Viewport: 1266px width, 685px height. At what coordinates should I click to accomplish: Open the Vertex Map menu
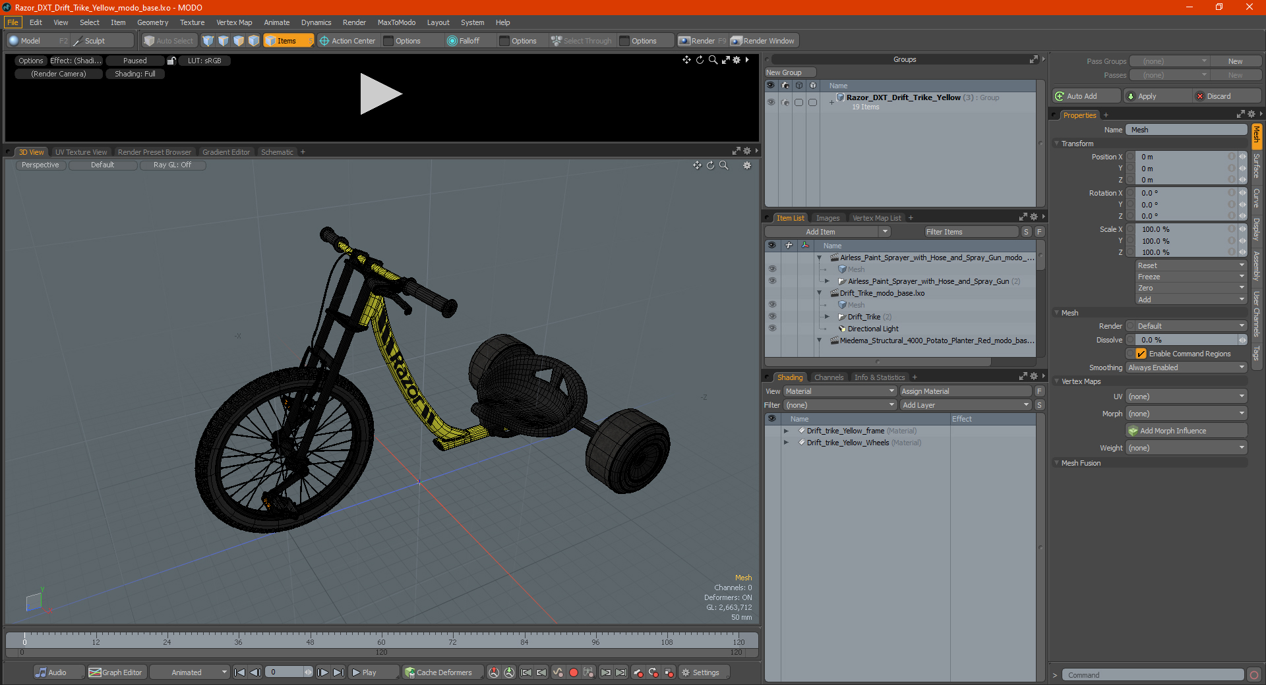point(234,22)
